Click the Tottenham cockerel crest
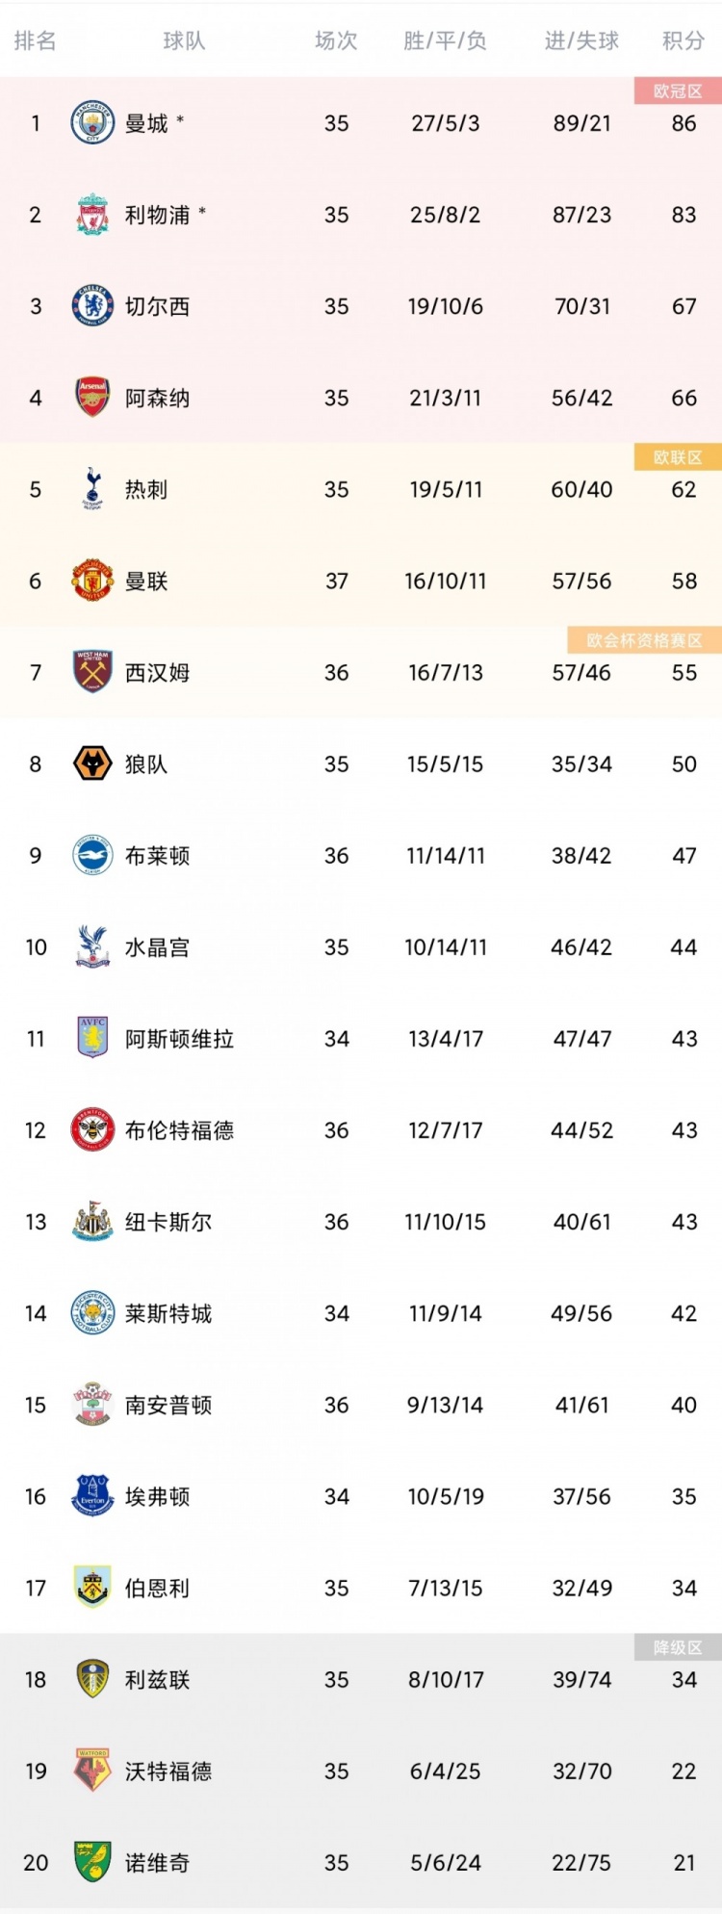 coord(93,489)
